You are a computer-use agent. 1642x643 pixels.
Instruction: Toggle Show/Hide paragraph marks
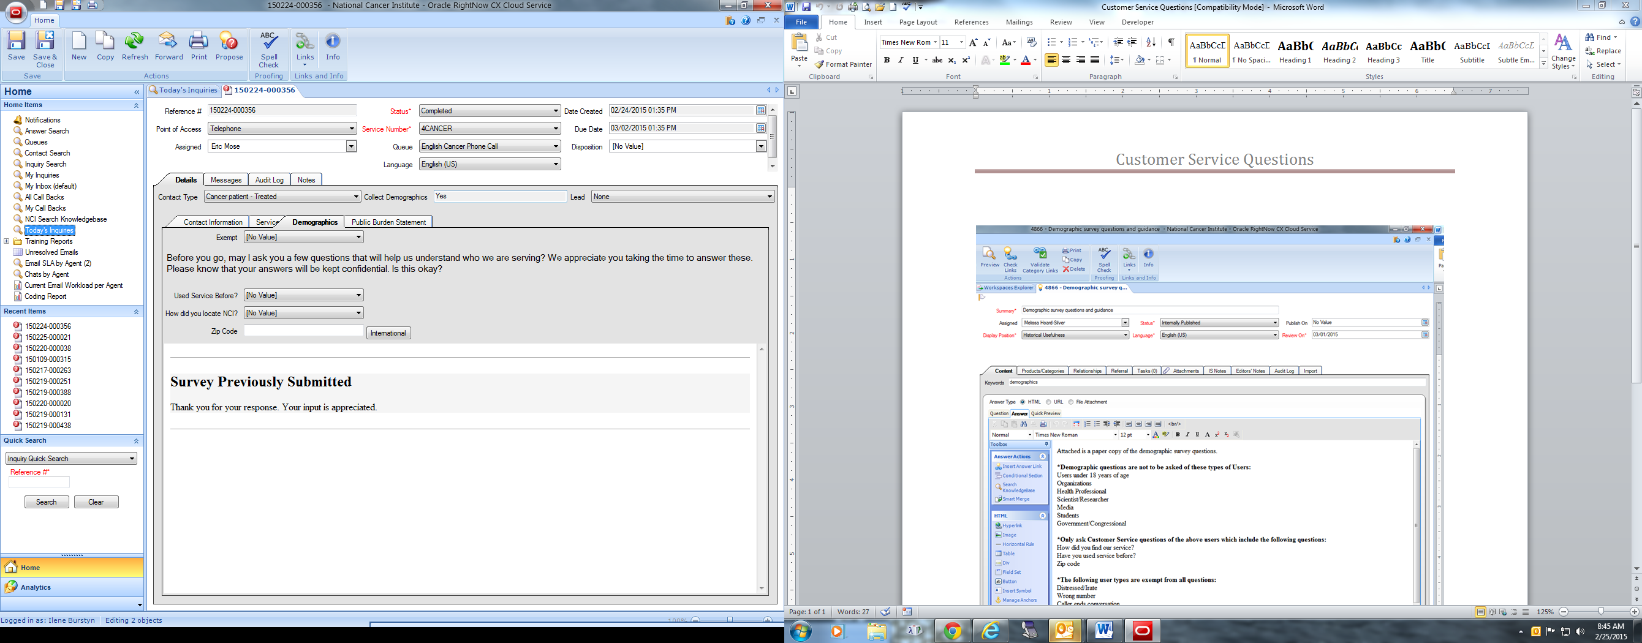tap(1171, 43)
